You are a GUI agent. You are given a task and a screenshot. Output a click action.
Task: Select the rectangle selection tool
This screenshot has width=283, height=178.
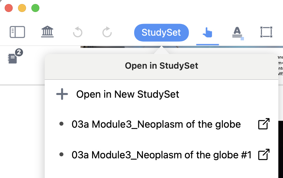[266, 32]
